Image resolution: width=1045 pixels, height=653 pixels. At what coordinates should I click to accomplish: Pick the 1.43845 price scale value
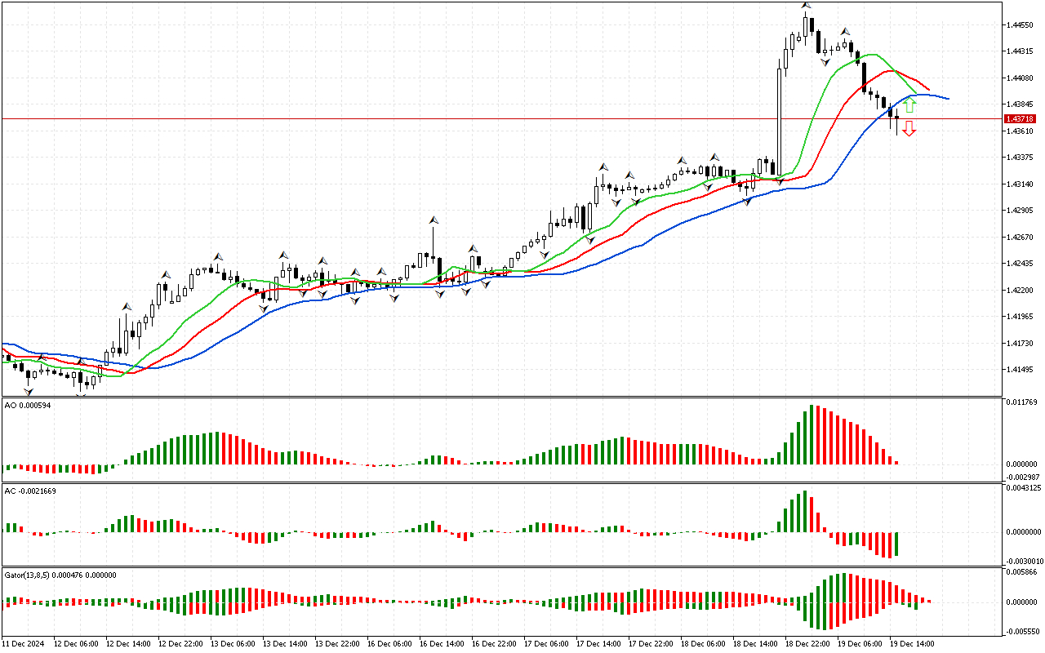click(1021, 104)
